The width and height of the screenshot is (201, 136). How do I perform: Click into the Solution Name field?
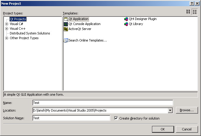tap(71, 118)
